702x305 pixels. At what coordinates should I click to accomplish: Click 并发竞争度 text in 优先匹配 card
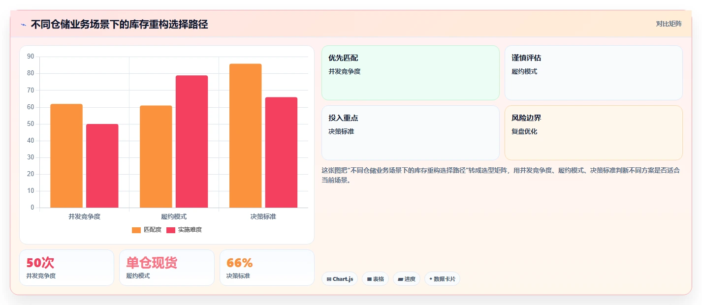tap(345, 71)
